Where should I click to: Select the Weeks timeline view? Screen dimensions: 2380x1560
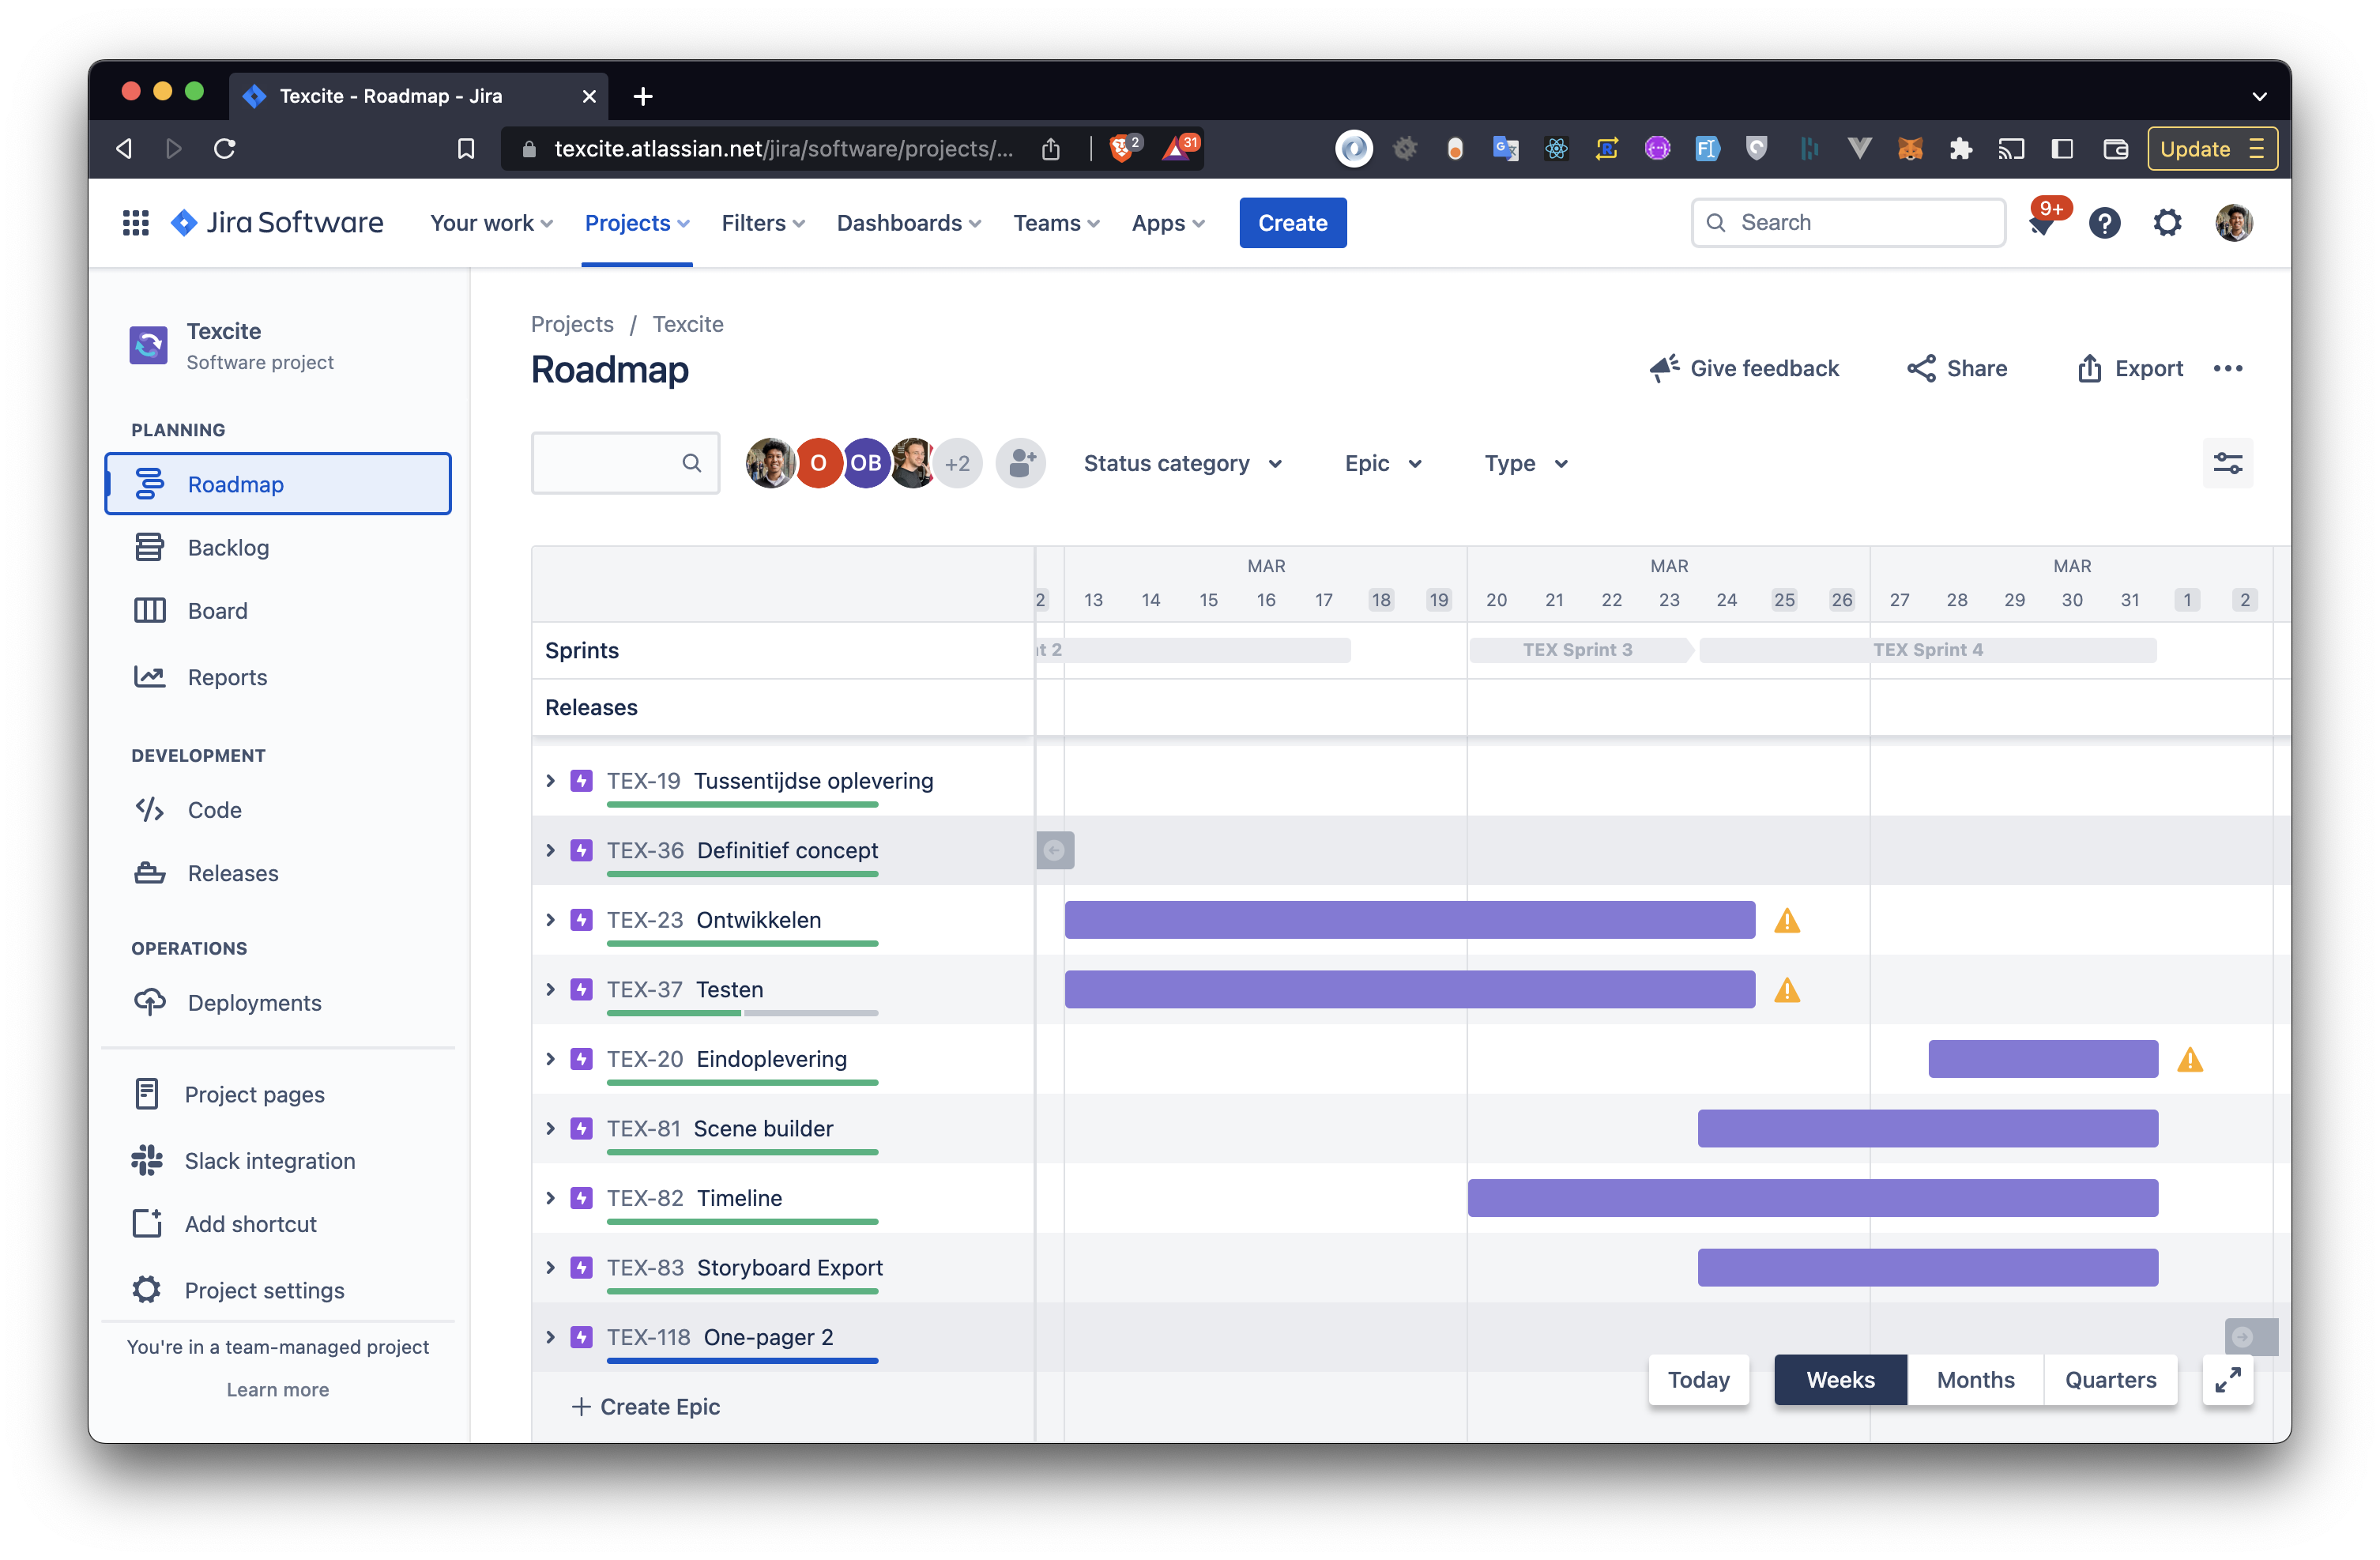click(1840, 1380)
